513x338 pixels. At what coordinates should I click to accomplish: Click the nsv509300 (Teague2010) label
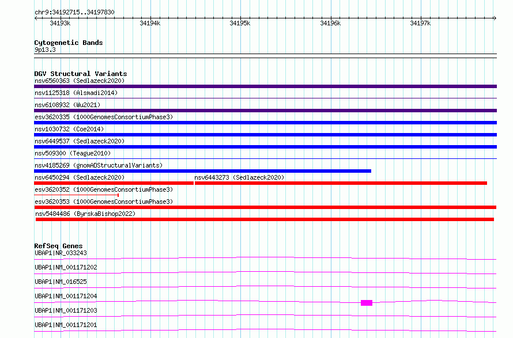click(73, 153)
